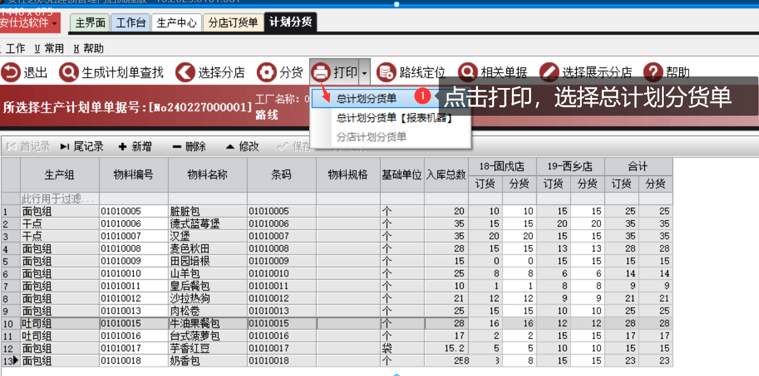This screenshot has width=759, height=376.
Task: Select the 芋香红豆 cell
Action: click(208, 348)
